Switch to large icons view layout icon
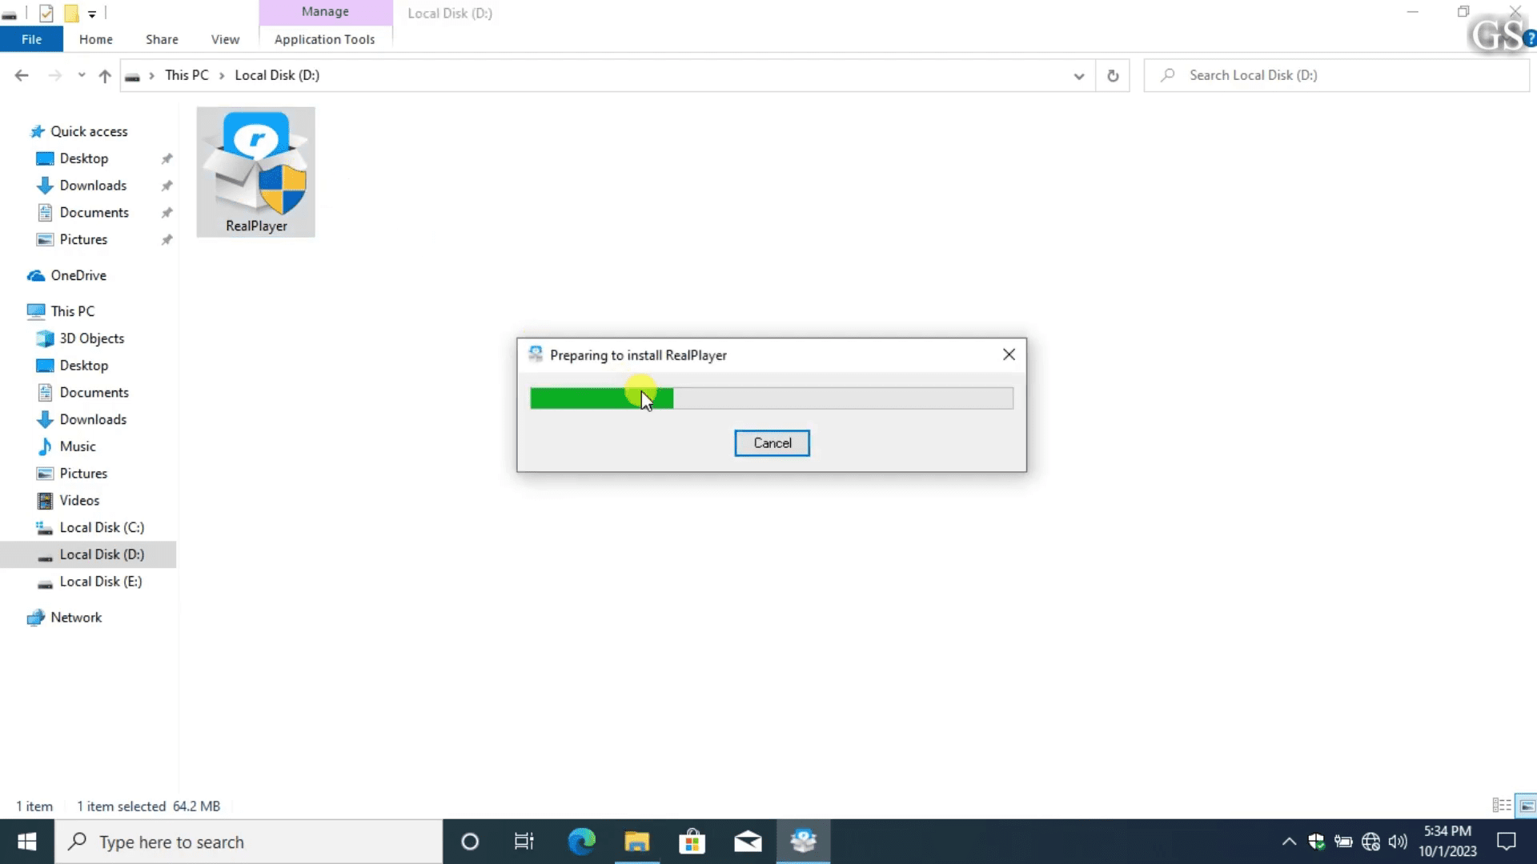 coord(1527,806)
